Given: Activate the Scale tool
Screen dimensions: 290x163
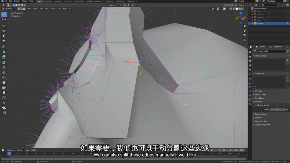Looking at the screenshot, I should click(x=4, y=35).
